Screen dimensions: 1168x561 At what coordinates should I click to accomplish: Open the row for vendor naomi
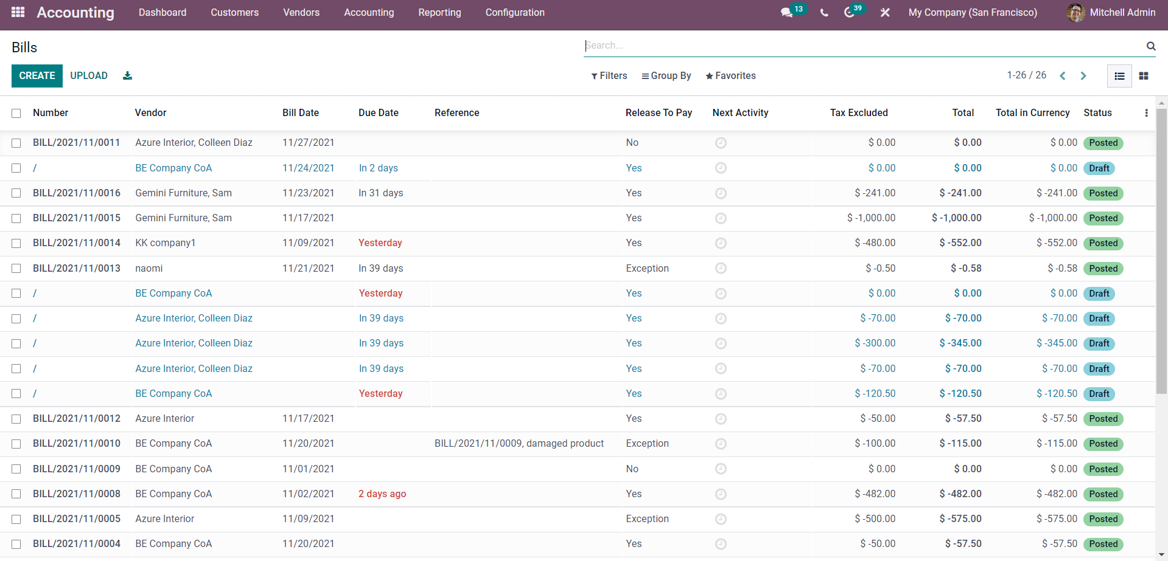pyautogui.click(x=577, y=268)
